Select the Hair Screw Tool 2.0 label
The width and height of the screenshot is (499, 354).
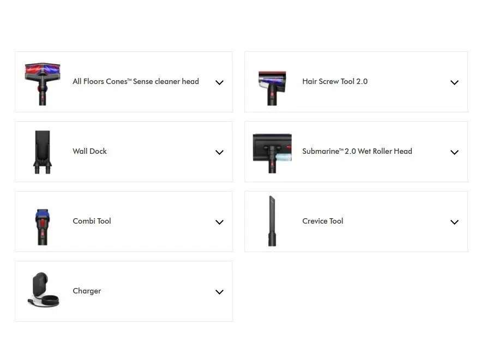(x=335, y=81)
